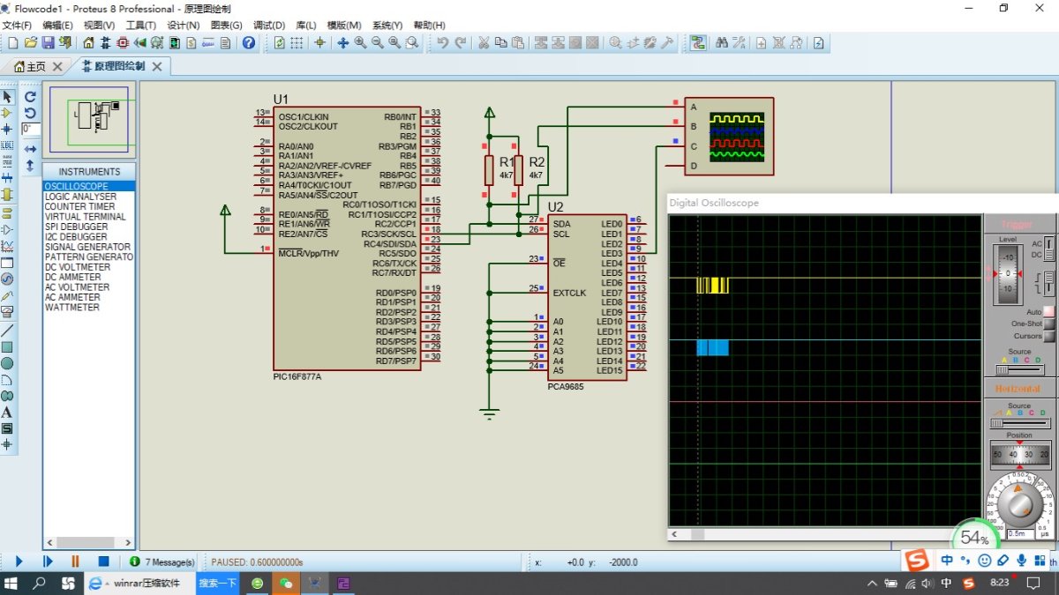Open the 视图(V) menu

click(x=99, y=26)
